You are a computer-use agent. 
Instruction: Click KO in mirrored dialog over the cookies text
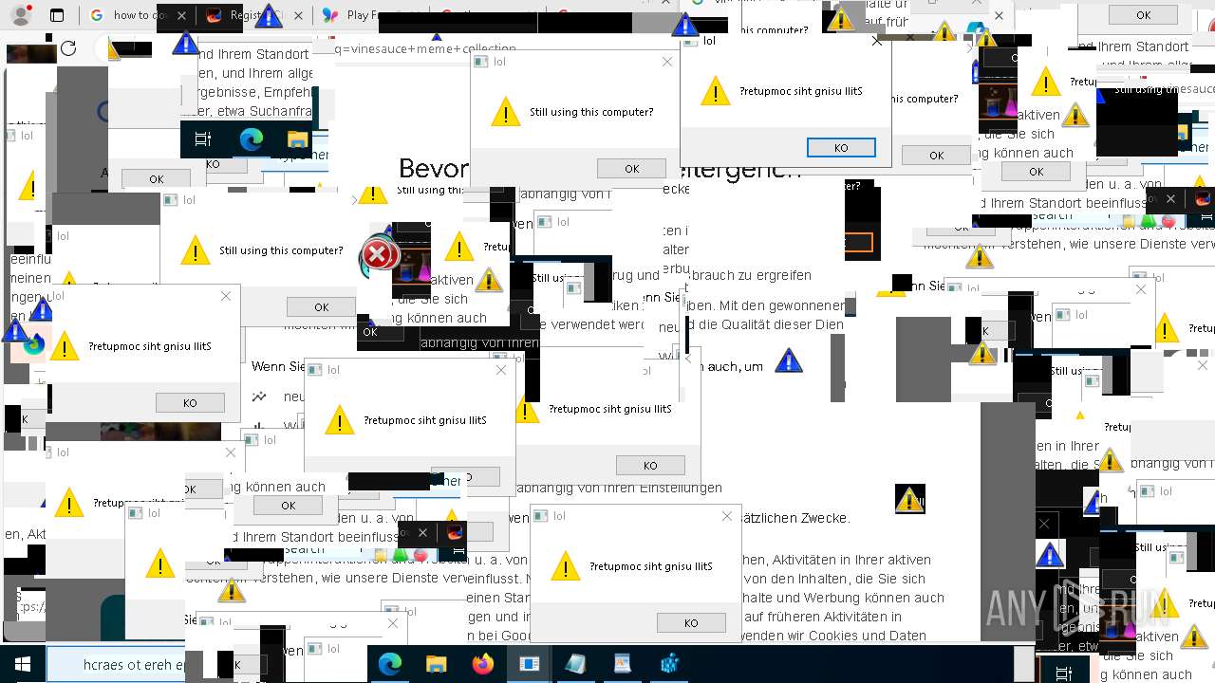tap(691, 622)
